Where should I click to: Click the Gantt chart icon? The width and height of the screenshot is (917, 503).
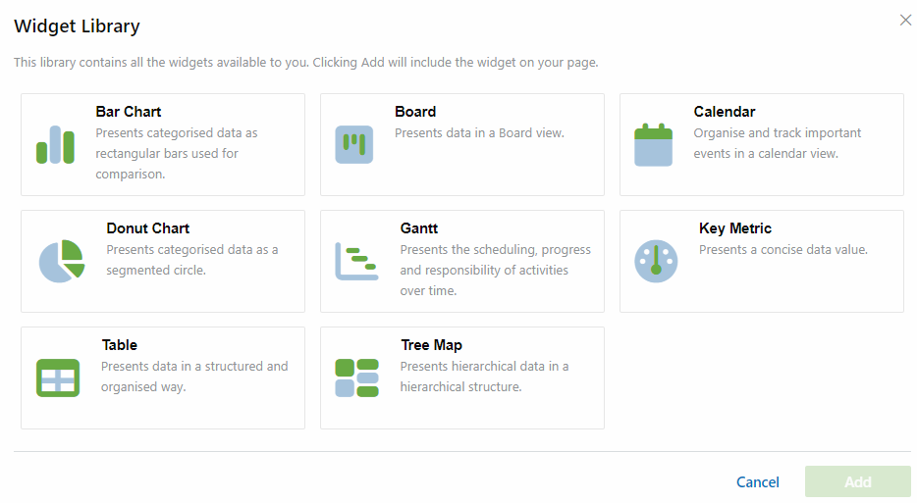tap(356, 261)
